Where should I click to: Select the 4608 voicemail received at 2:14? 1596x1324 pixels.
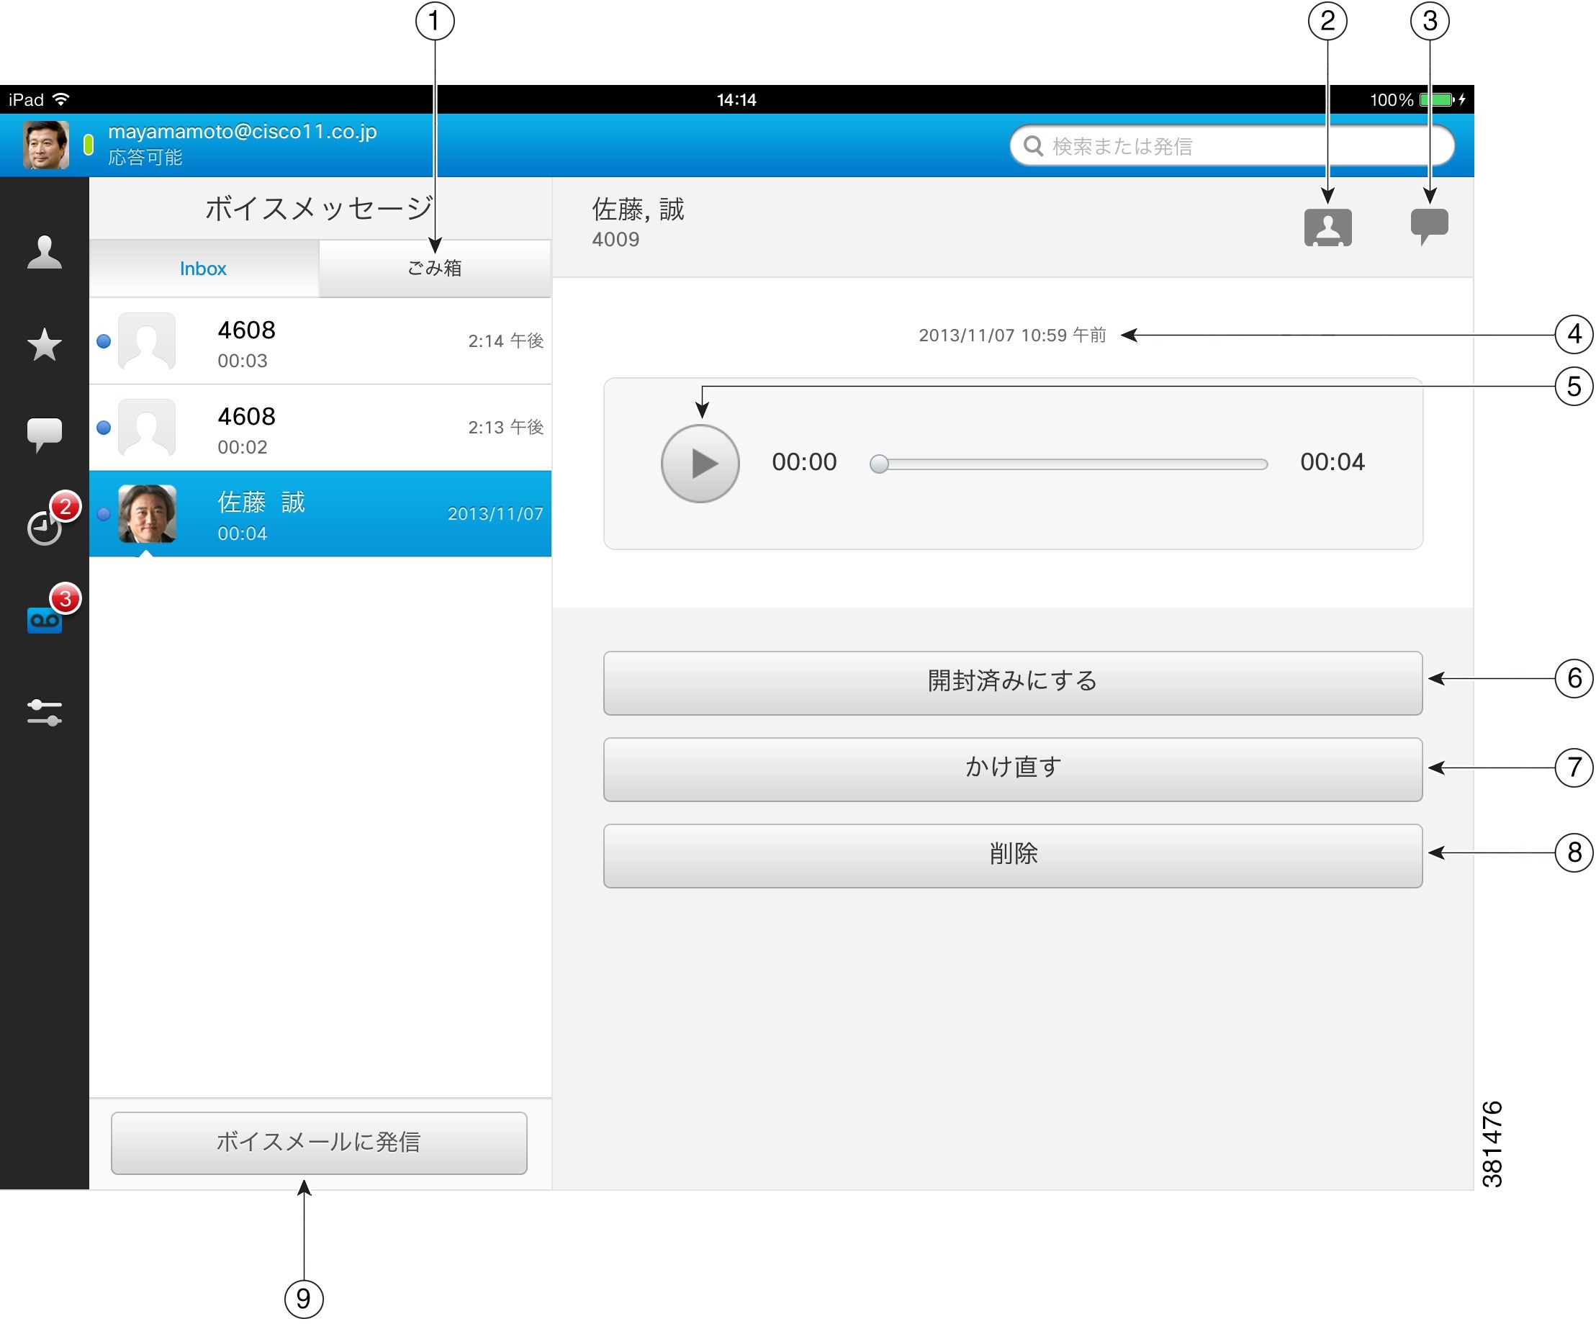click(319, 342)
